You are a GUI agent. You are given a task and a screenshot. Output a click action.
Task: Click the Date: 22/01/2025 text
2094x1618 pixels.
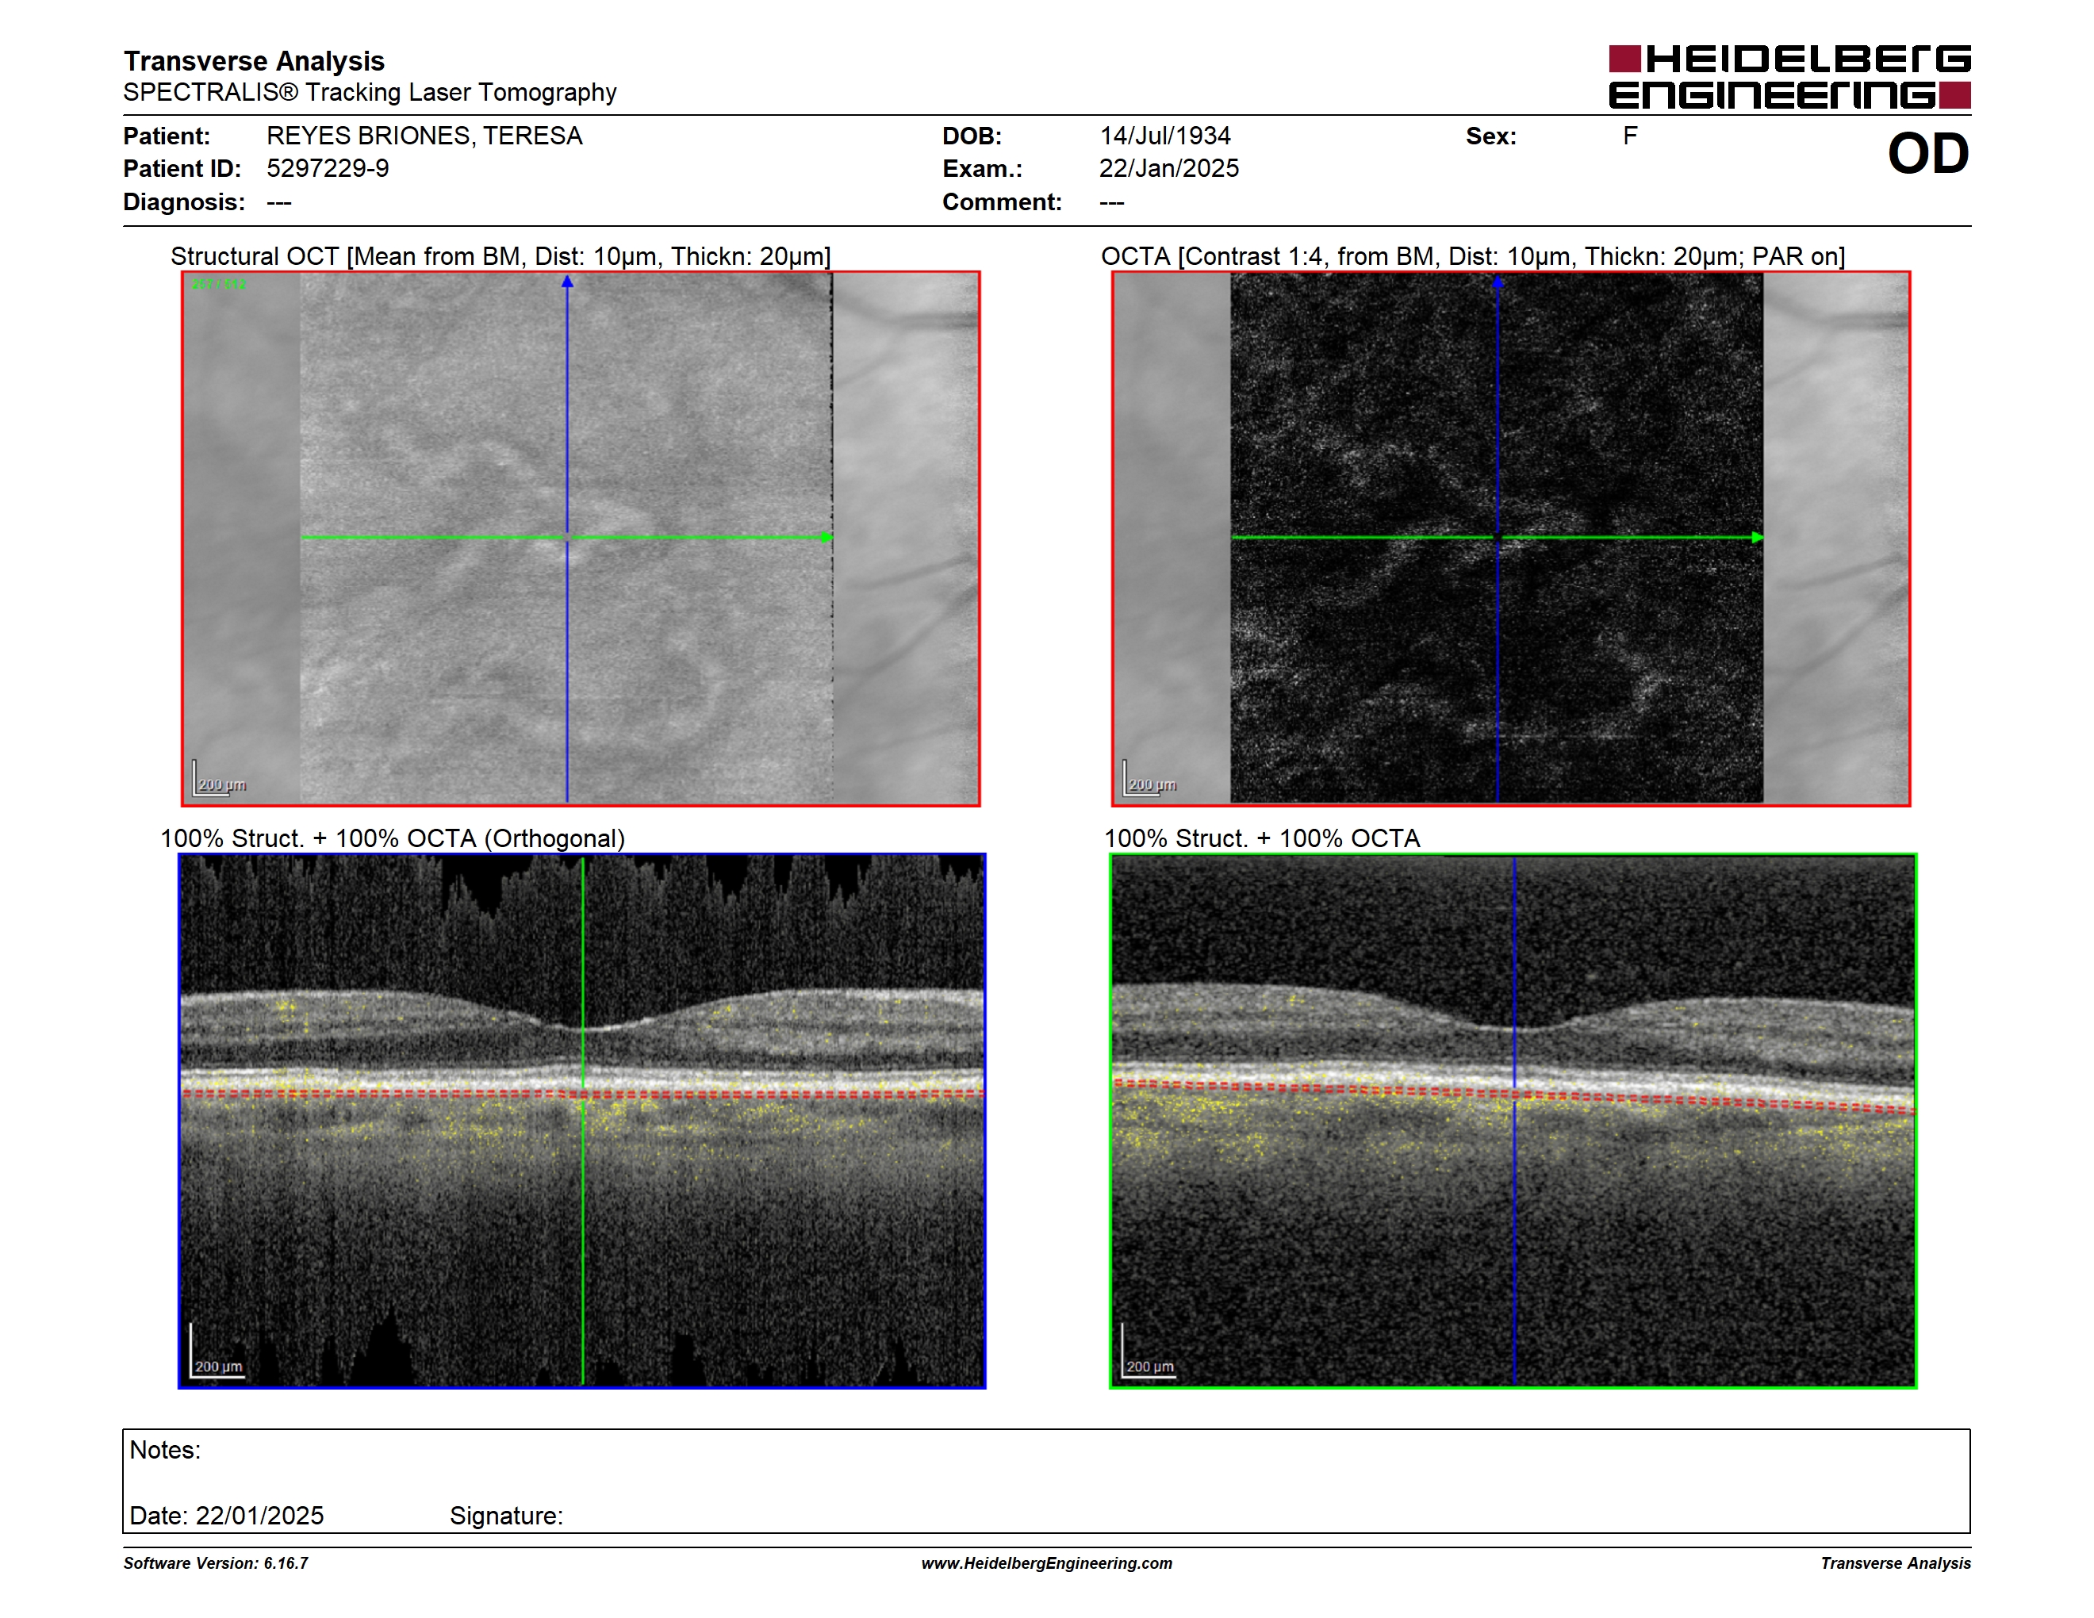pos(226,1516)
